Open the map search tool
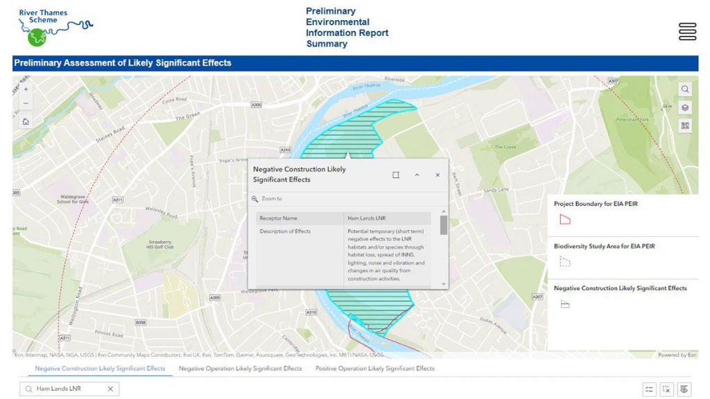Image resolution: width=710 pixels, height=399 pixels. pos(685,89)
